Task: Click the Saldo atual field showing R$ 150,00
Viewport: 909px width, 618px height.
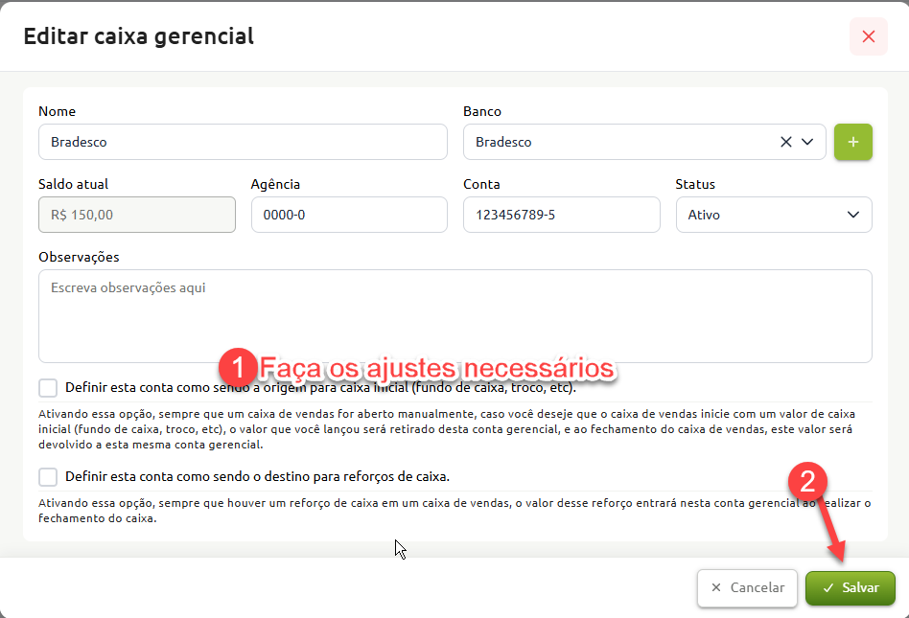Action: 137,215
